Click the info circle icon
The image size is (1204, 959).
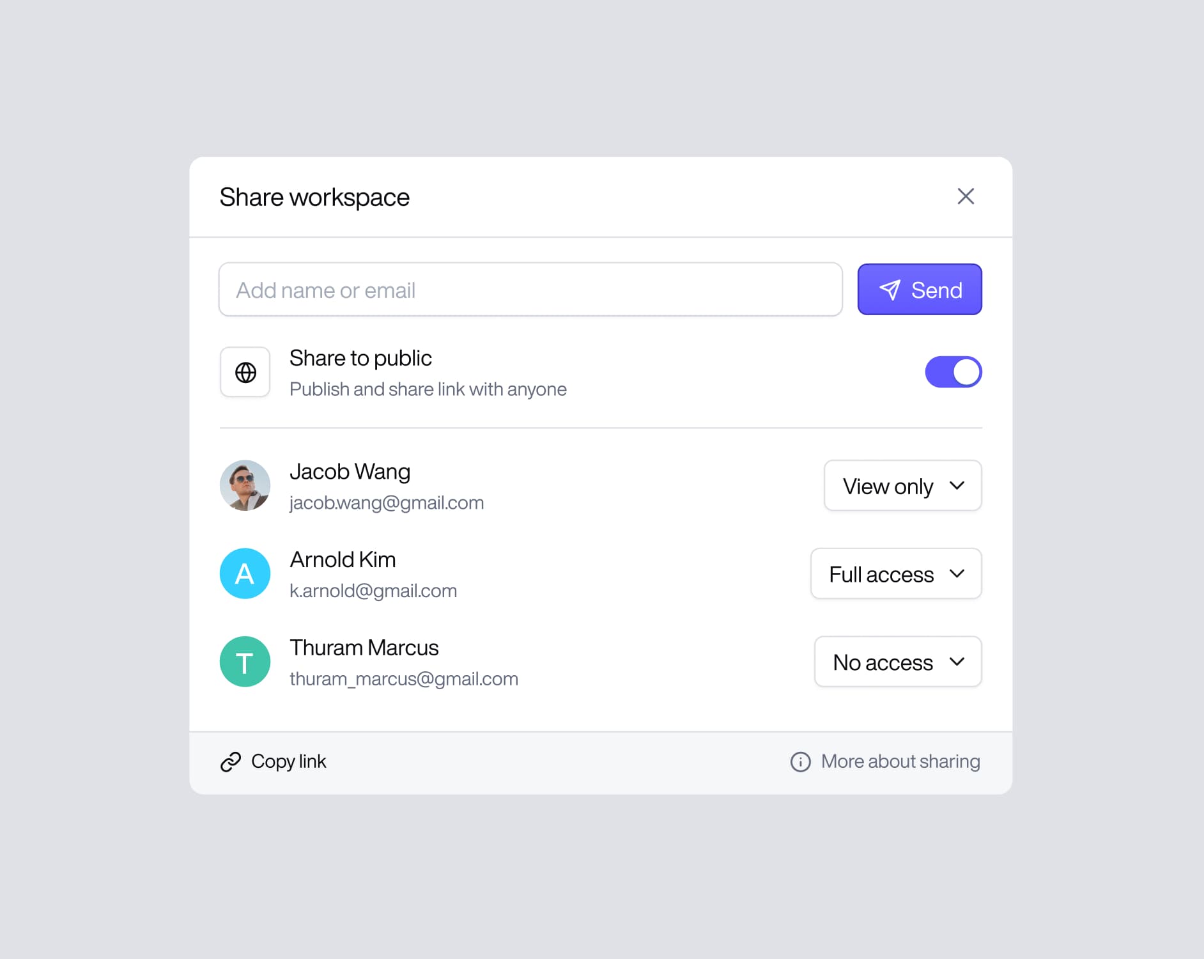pos(800,761)
